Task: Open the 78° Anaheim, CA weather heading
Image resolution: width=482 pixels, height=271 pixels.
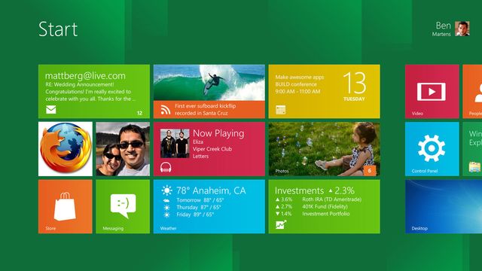Action: tap(211, 190)
